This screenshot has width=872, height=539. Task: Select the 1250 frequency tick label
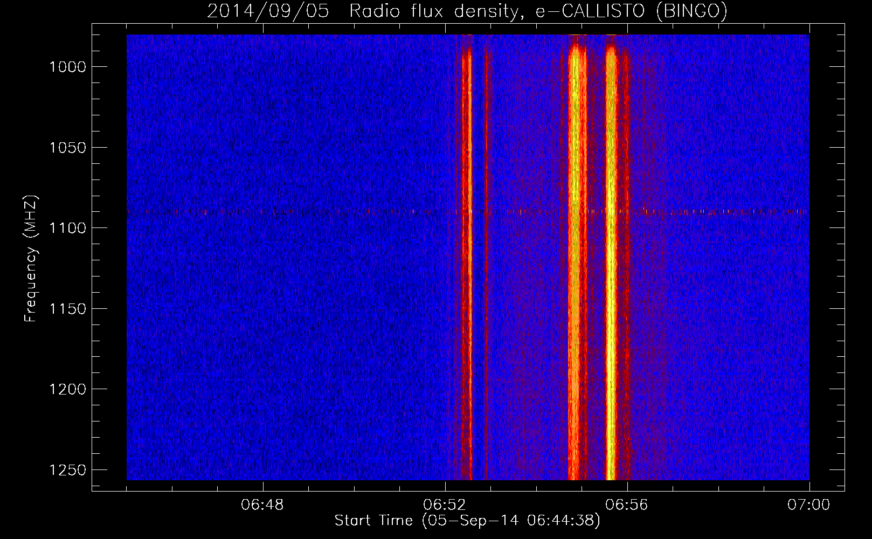[x=68, y=470]
